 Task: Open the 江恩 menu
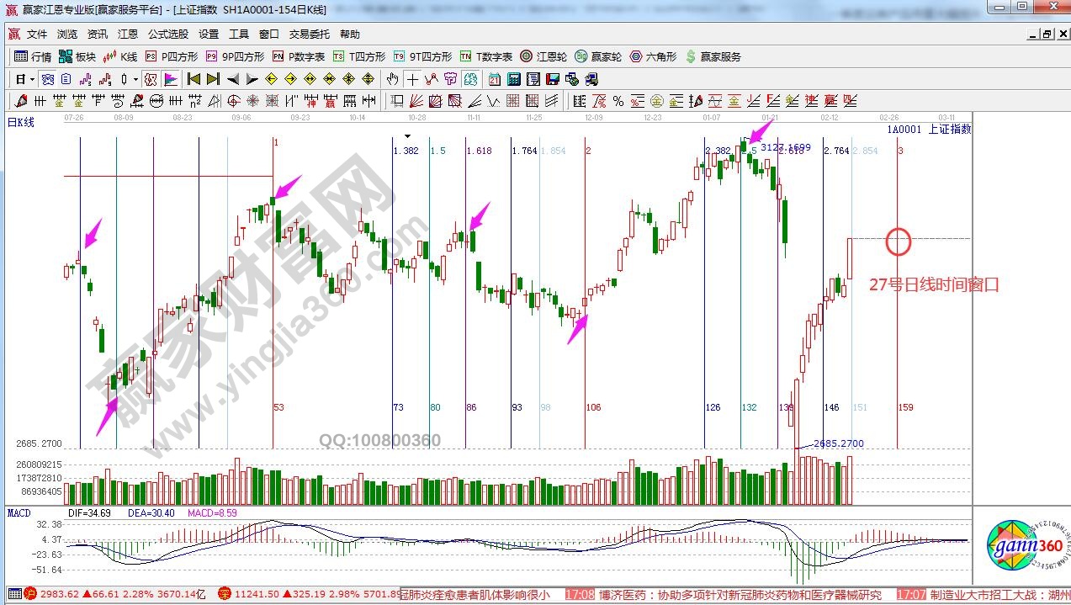click(x=128, y=34)
